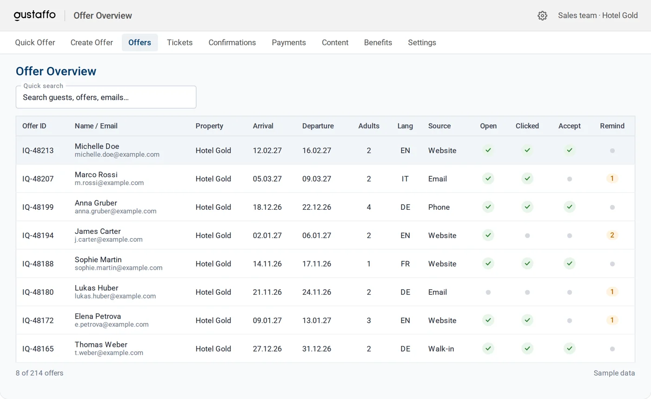Switch to Create Offer tab
The height and width of the screenshot is (399, 651).
92,43
